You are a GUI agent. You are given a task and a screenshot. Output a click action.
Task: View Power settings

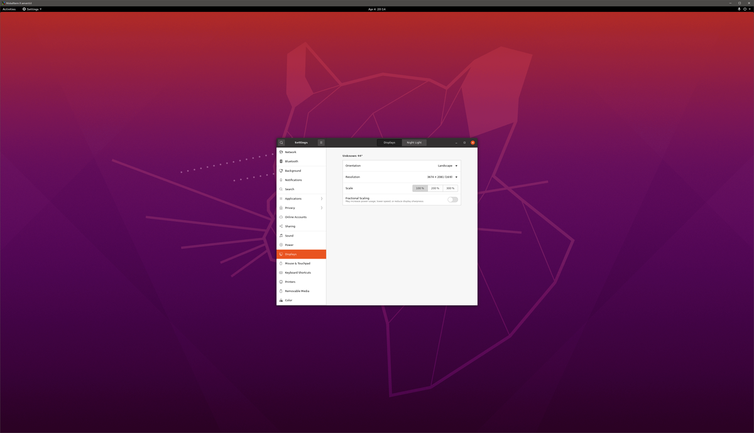coord(288,245)
